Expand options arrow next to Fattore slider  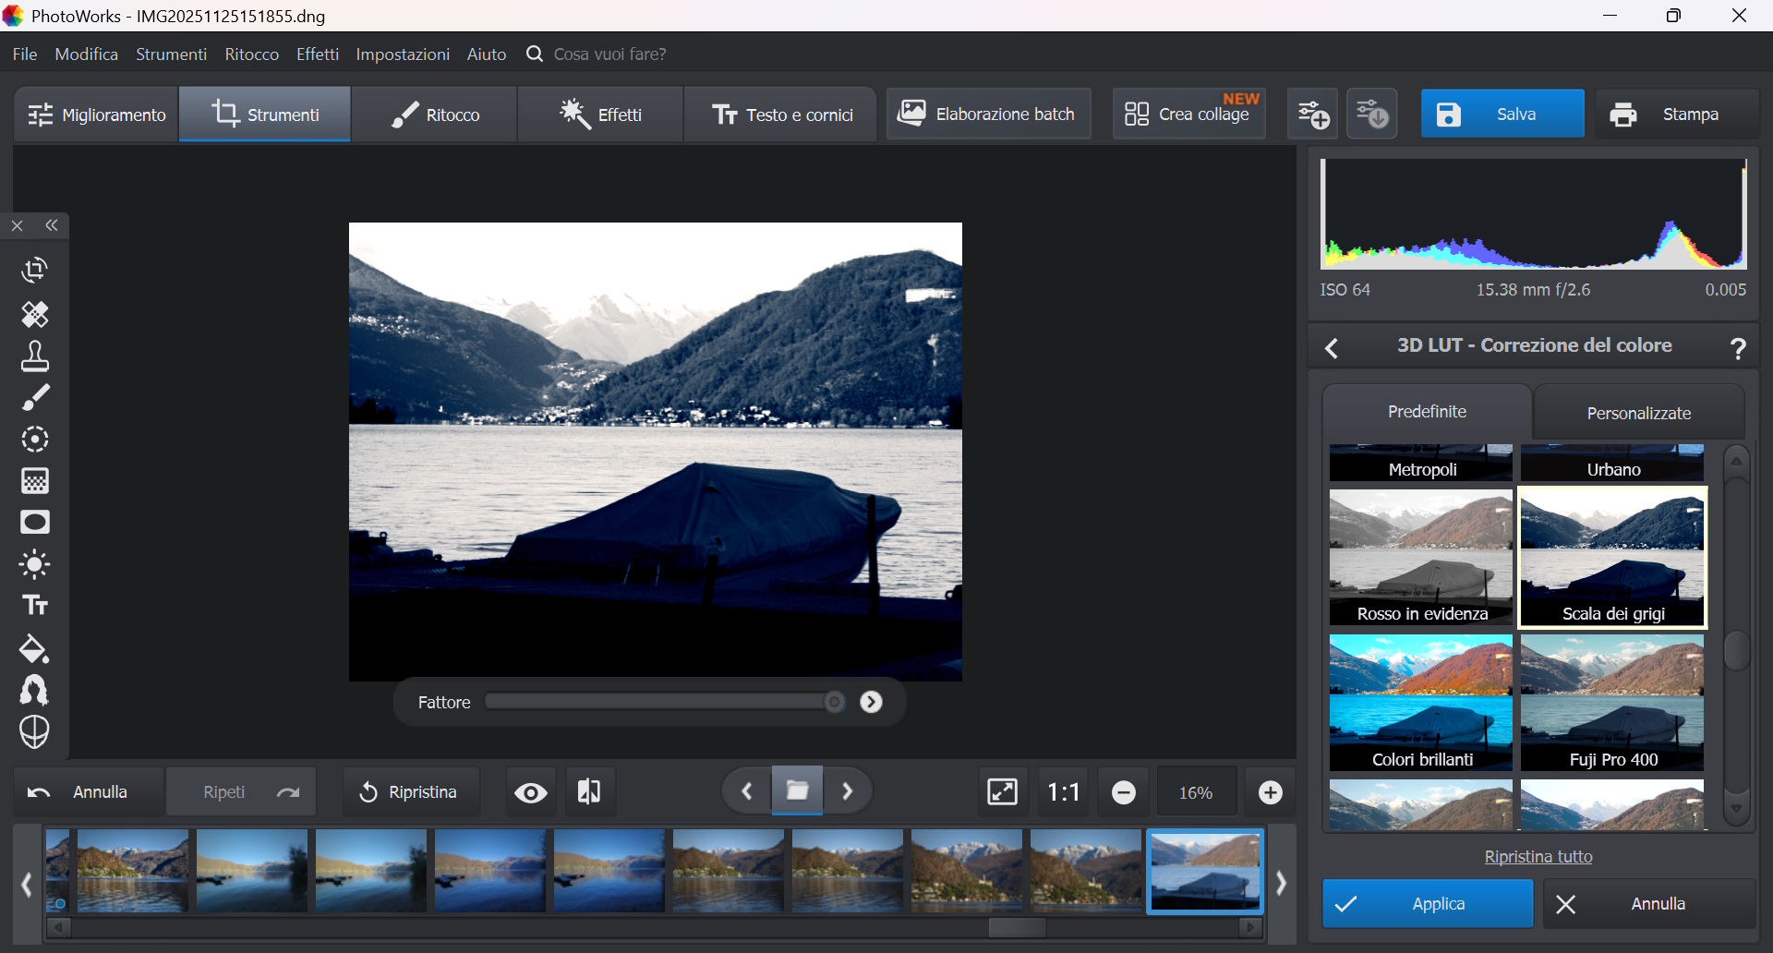(x=871, y=702)
